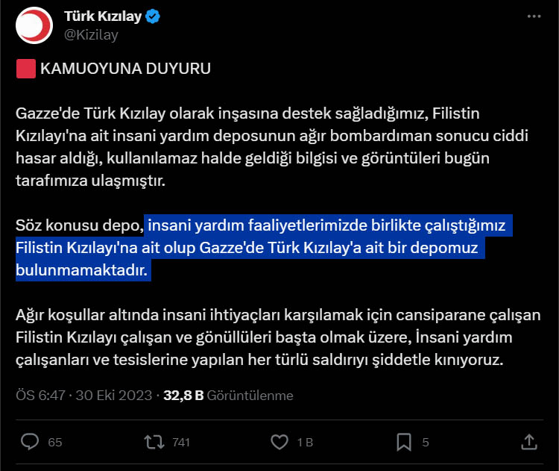Click the KAMUOYUNA DUYURU heading text
The image size is (559, 471).
[126, 69]
